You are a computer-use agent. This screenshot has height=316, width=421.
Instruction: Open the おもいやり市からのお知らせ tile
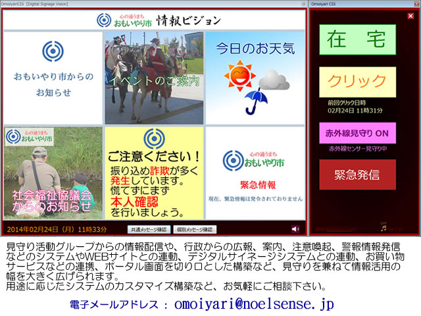pyautogui.click(x=53, y=78)
